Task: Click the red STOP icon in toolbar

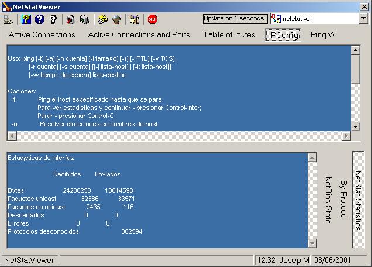Action: pyautogui.click(x=153, y=19)
